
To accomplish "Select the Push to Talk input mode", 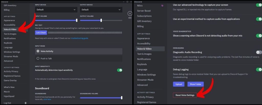I will coord(79,59).
